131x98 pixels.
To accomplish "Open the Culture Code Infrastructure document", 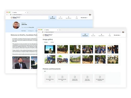I will coord(75,78).
